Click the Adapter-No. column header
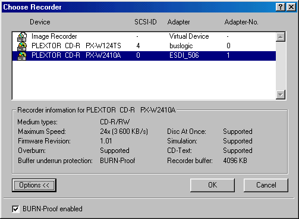299x219 pixels. (x=241, y=22)
